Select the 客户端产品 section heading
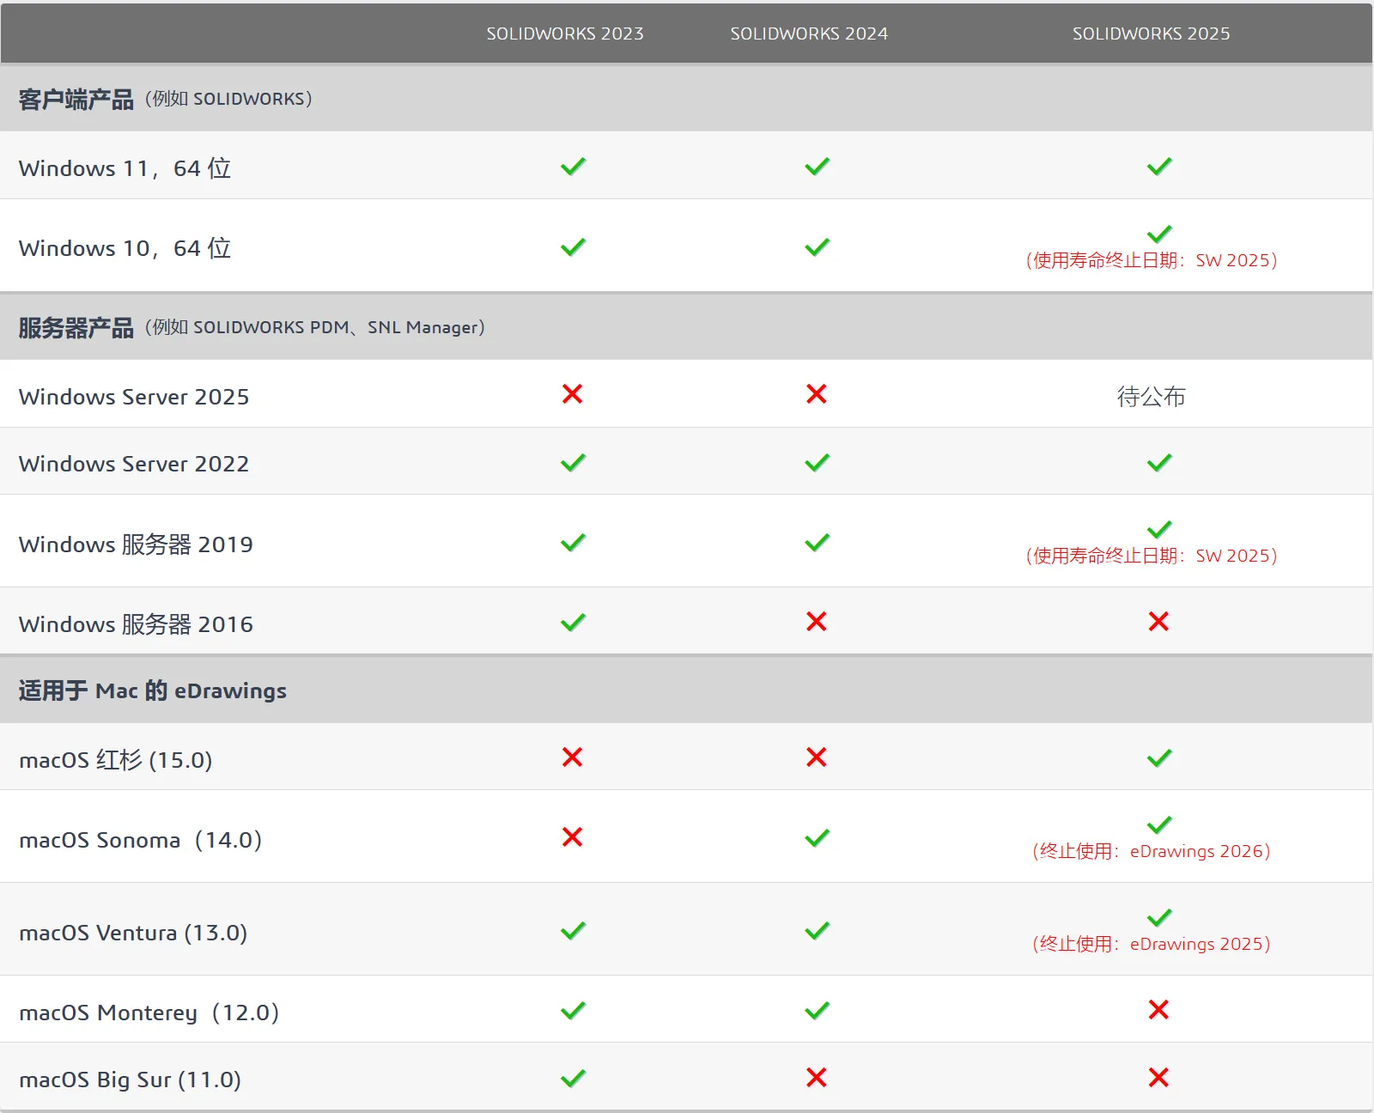This screenshot has width=1374, height=1113. pos(76,100)
